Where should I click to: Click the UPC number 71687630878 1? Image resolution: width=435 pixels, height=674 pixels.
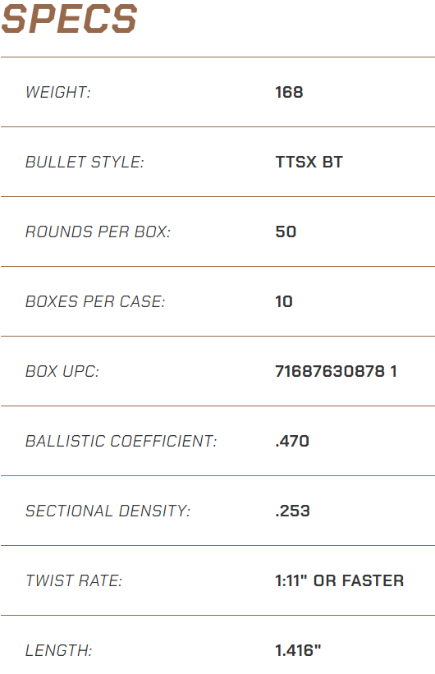(336, 371)
